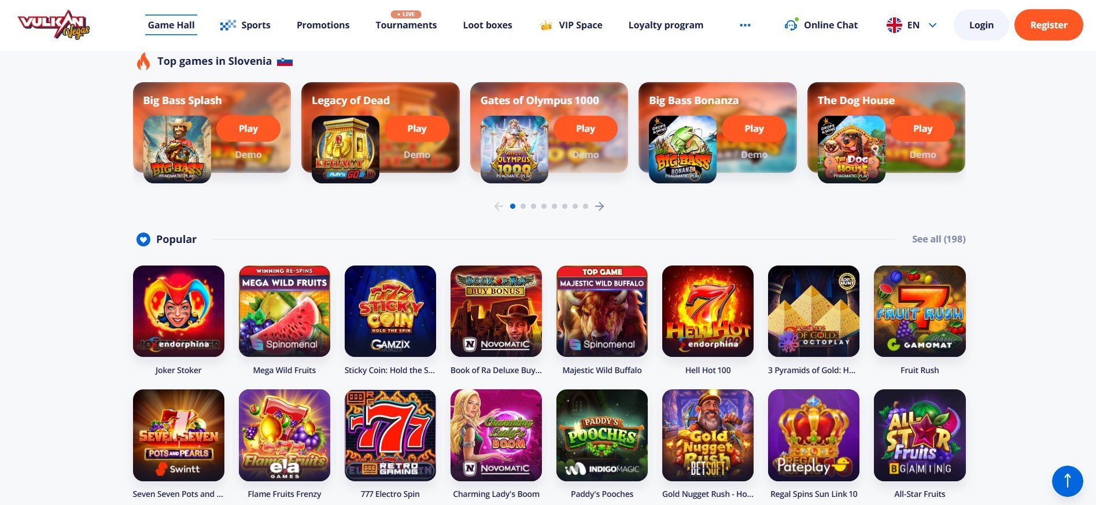Open the three-dots more menu

[745, 25]
